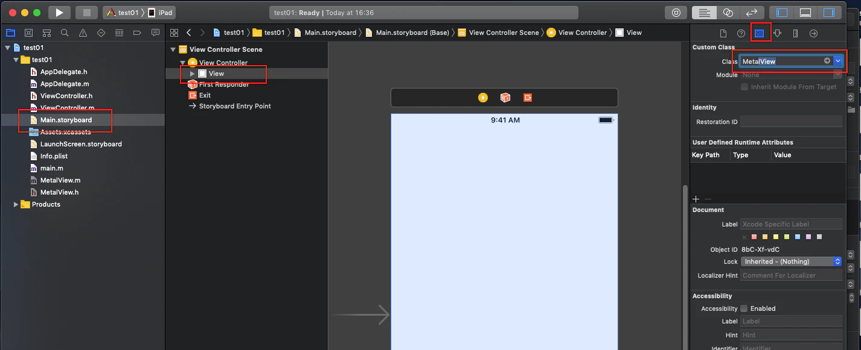The image size is (861, 350).
Task: Switch to the Standard editor
Action: [704, 12]
